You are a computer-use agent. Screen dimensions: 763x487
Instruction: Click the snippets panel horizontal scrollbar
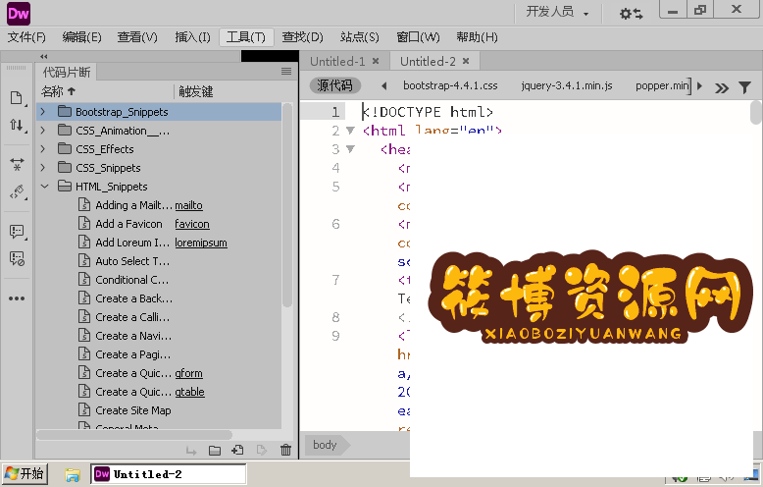134,434
